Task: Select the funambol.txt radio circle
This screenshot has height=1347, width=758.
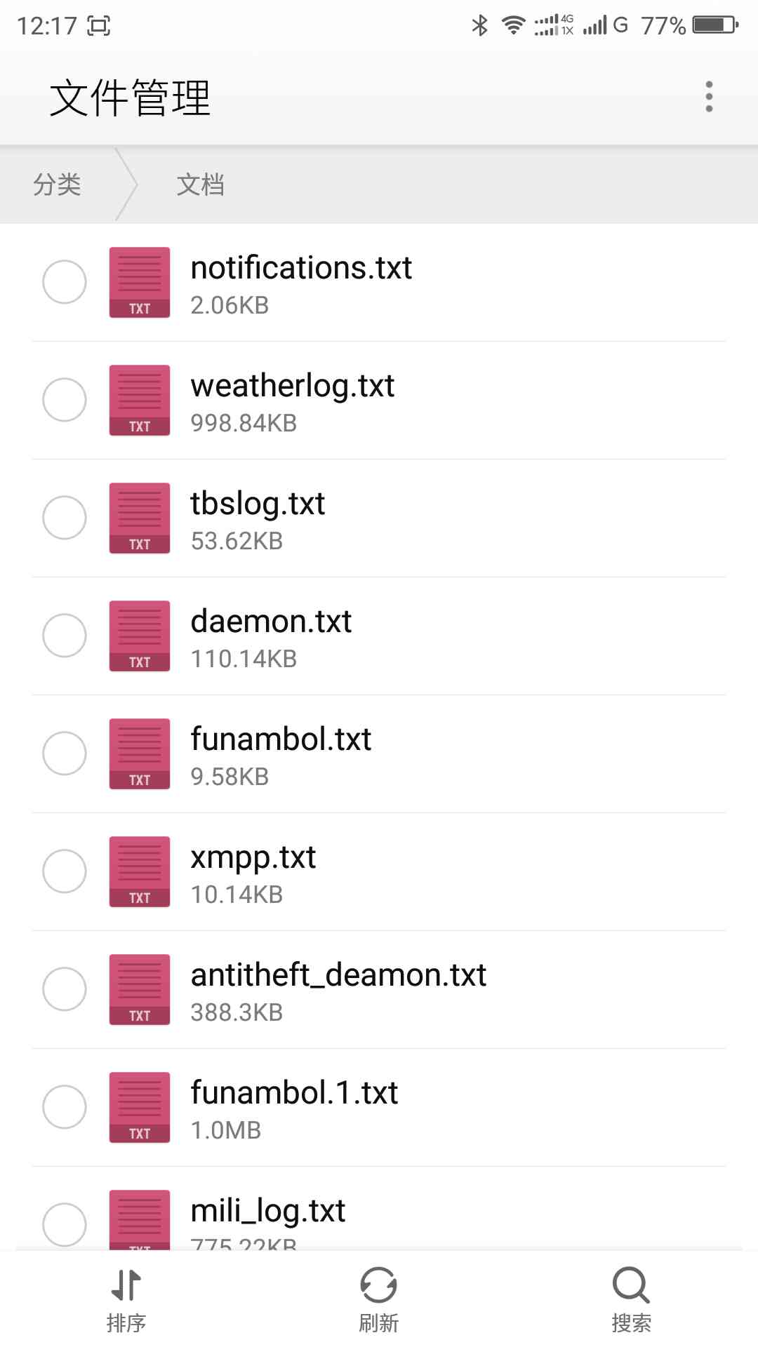Action: [x=65, y=753]
